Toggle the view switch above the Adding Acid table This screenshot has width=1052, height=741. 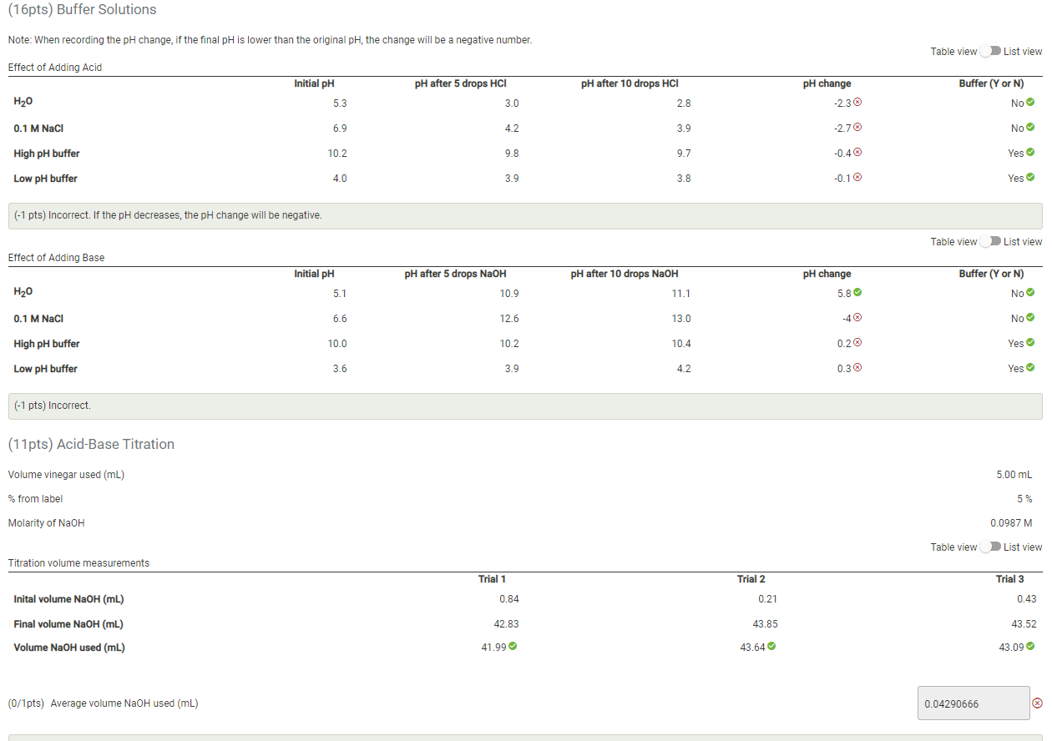(992, 51)
